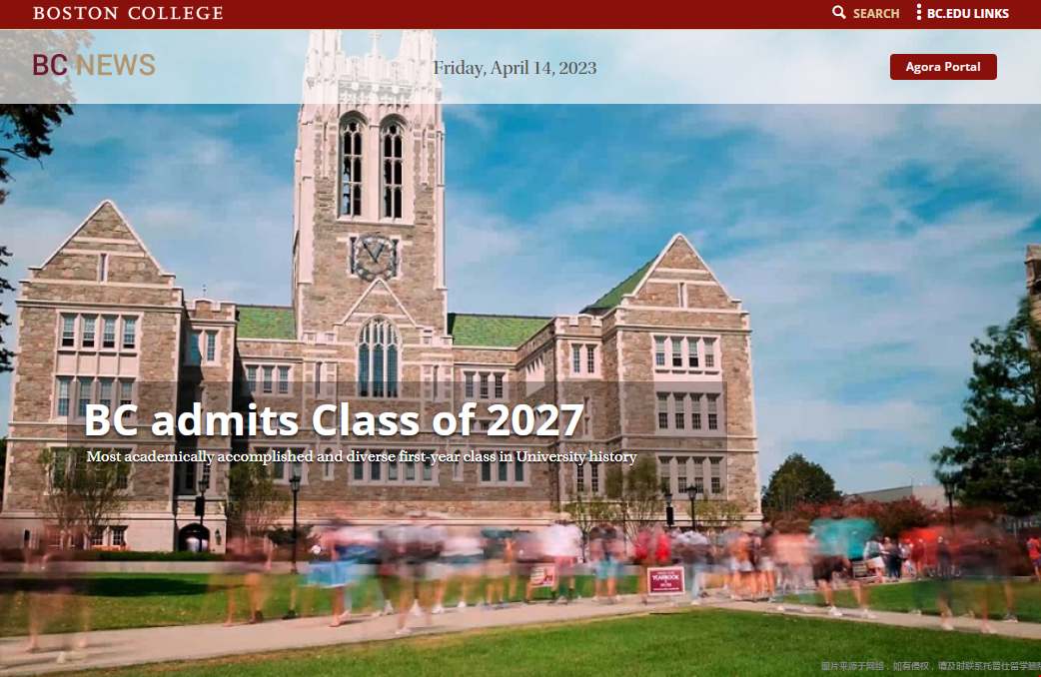Click the watermark text at bottom right

929,666
